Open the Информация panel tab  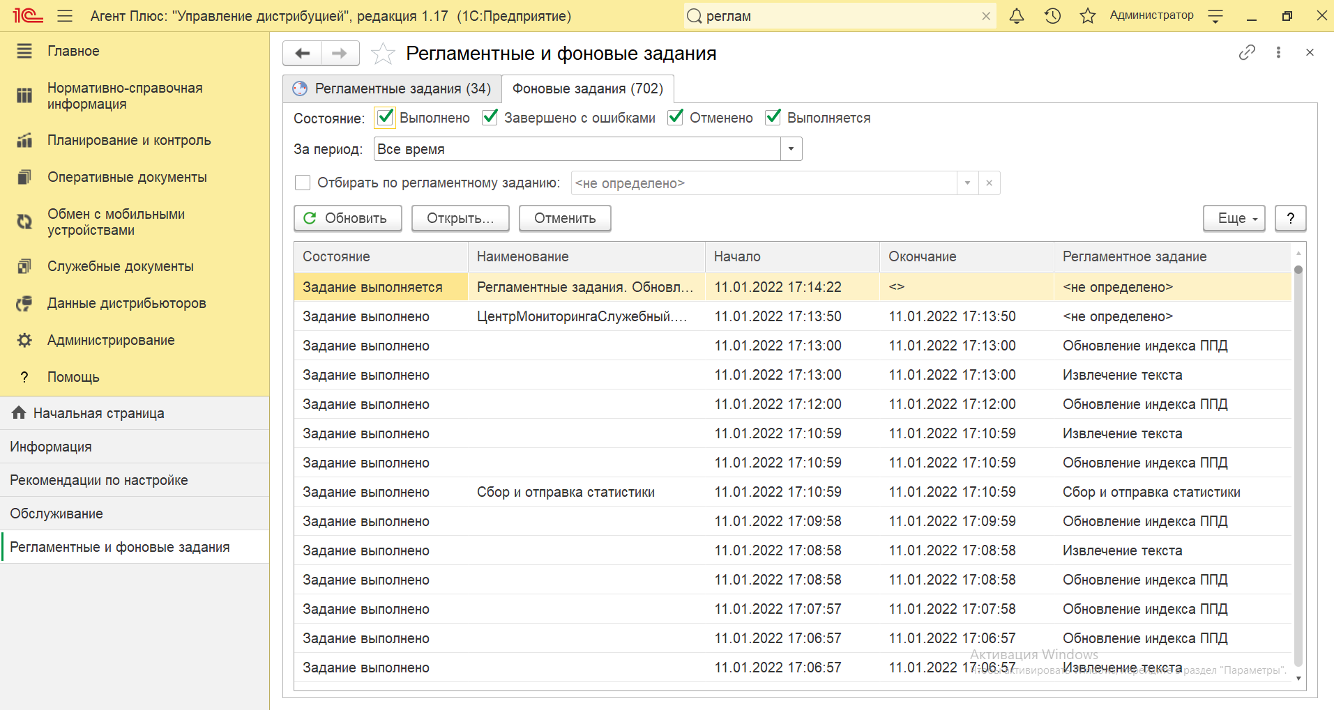pyautogui.click(x=135, y=447)
